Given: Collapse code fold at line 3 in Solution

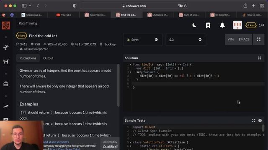Looking at the screenshot, I should pos(131,72).
